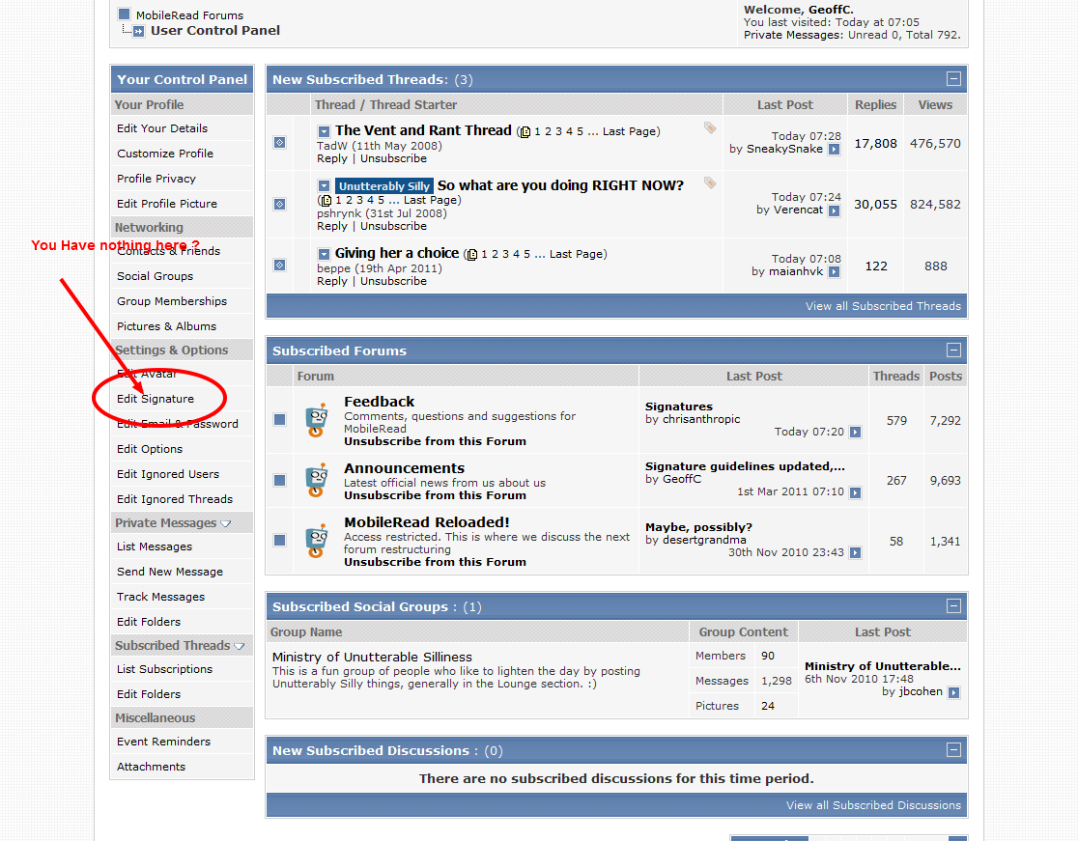Viewport: 1078px width, 841px height.
Task: Collapse the Subscribed Threads menu section
Action: point(240,646)
